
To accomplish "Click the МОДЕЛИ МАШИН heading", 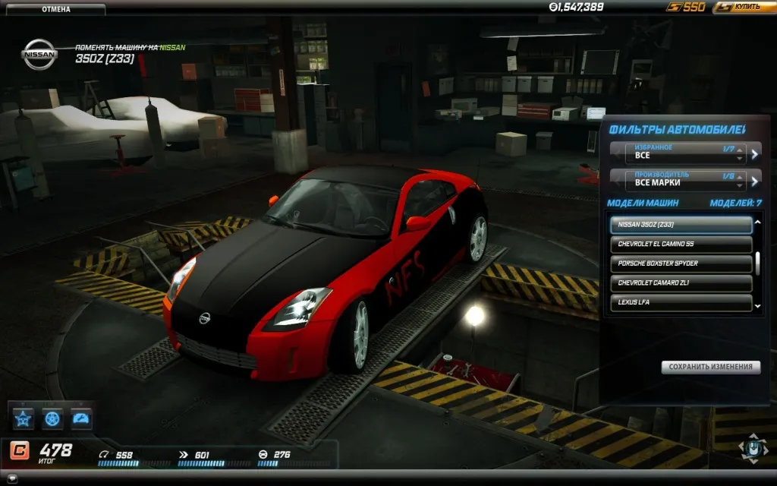I will coord(643,203).
